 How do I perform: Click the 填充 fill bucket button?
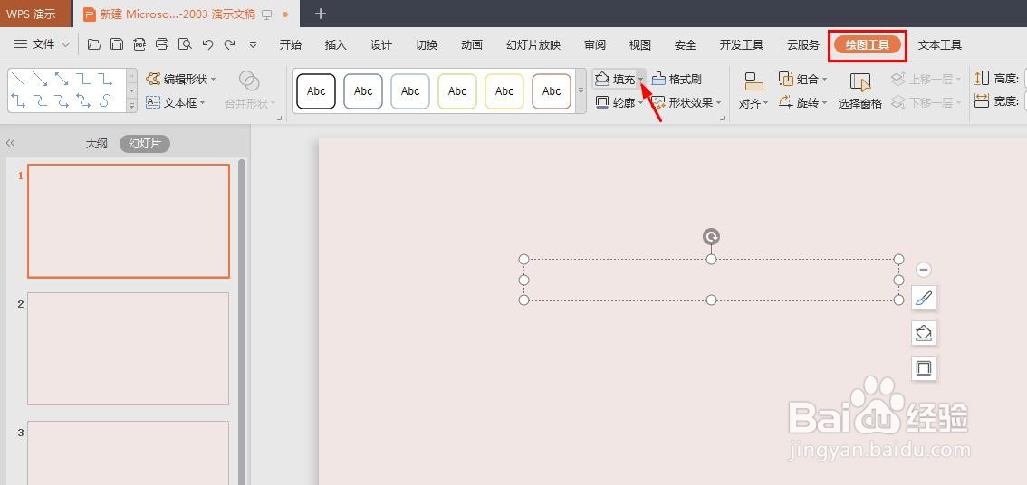[615, 80]
